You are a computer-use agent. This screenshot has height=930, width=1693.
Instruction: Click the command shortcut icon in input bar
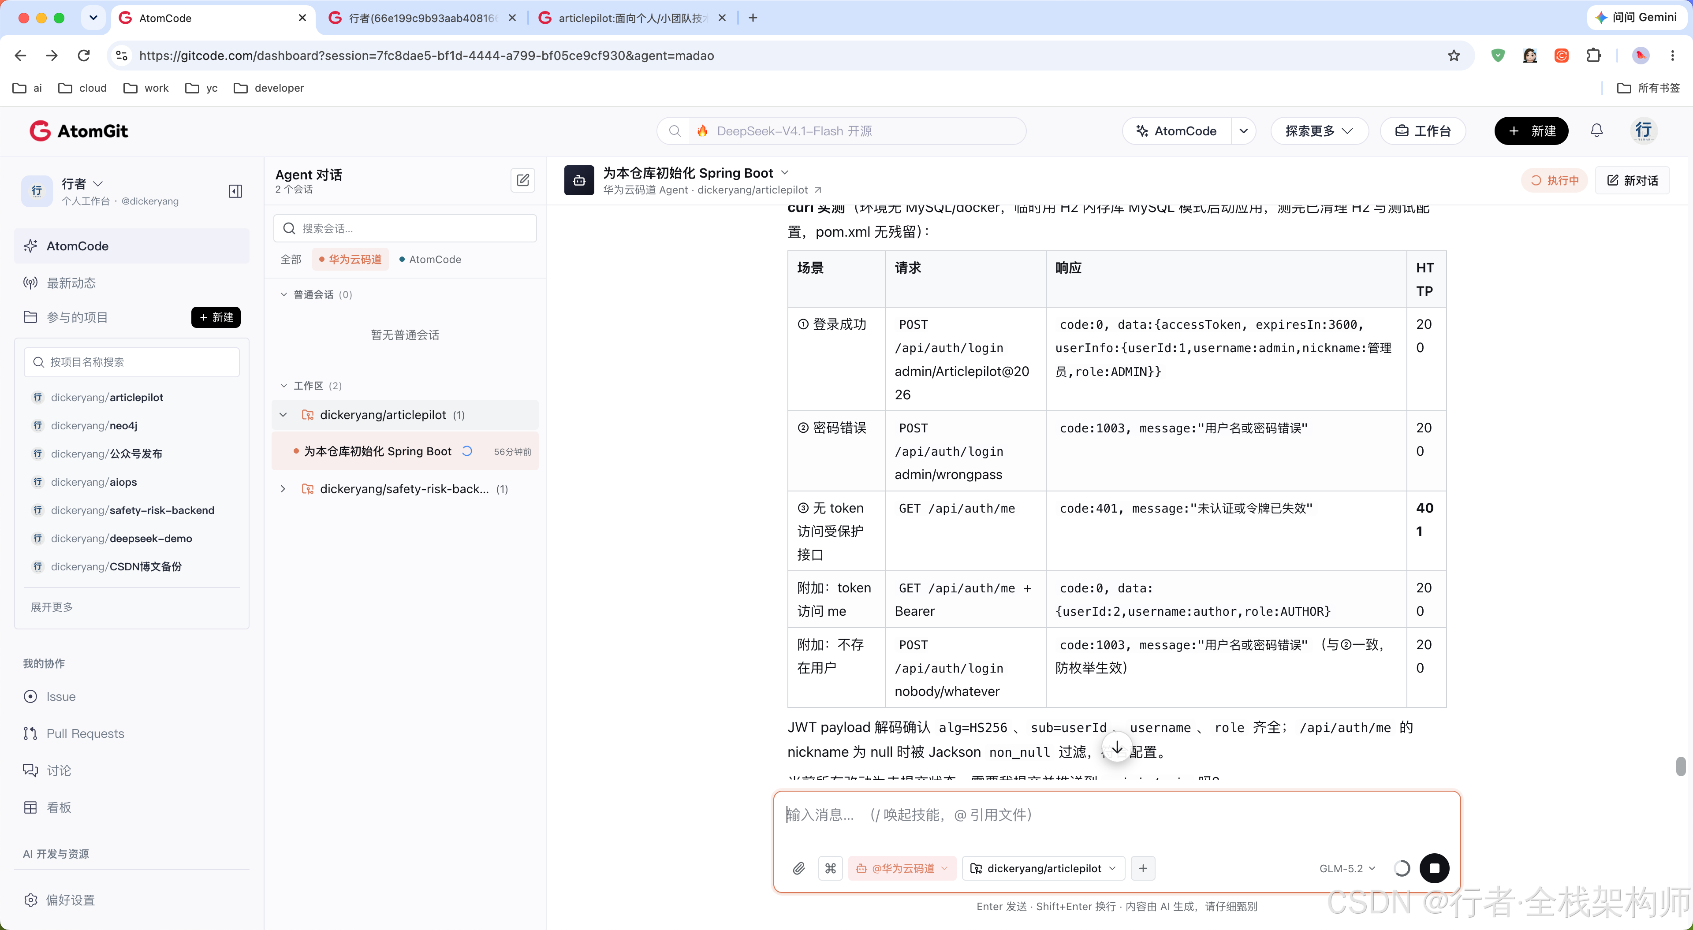[x=830, y=868]
